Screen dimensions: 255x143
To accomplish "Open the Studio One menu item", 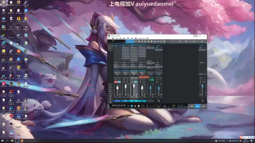I will pos(142,38).
